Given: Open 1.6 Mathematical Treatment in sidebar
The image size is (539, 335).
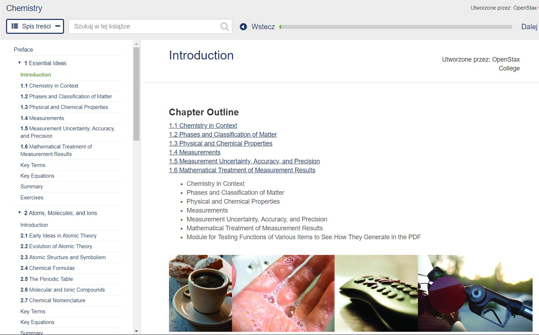Looking at the screenshot, I should [x=56, y=150].
